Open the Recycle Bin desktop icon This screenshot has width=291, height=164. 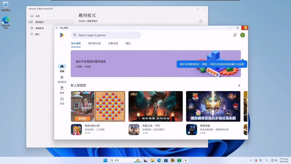pos(6,6)
